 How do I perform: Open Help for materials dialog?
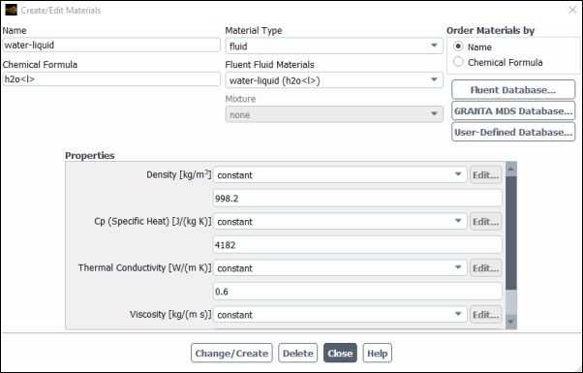pos(378,353)
